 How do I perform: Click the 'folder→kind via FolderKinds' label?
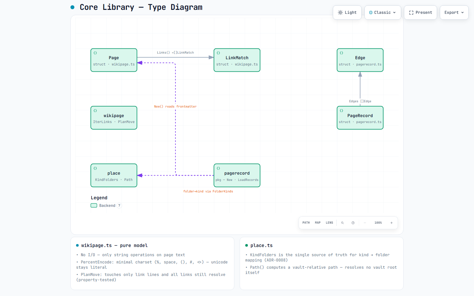(x=208, y=191)
